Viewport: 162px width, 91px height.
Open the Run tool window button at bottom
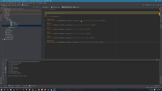[x=5, y=86]
